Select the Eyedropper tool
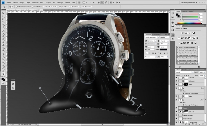This screenshot has height=126, width=207. pos(3,27)
